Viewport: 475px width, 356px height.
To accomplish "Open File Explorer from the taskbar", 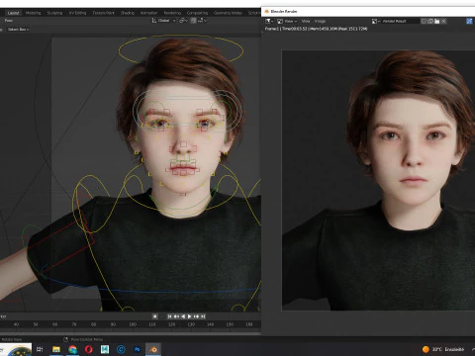I will pyautogui.click(x=56, y=349).
